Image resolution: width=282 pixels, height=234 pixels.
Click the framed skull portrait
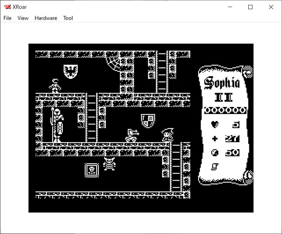coord(91,170)
